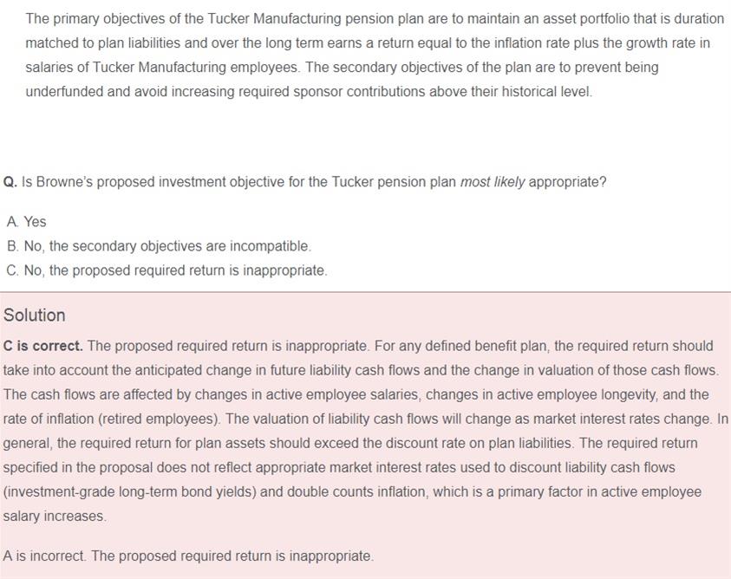Click the Solution heading
This screenshot has width=731, height=579.
(35, 316)
